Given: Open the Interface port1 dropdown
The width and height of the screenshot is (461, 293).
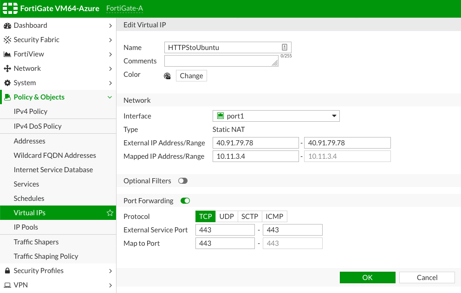Looking at the screenshot, I should 276,116.
